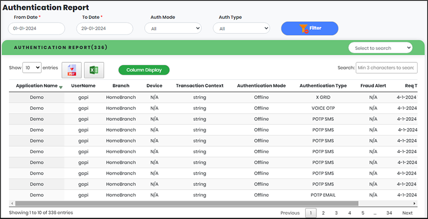Click the Next pagination link
The height and width of the screenshot is (219, 428).
pos(407,213)
